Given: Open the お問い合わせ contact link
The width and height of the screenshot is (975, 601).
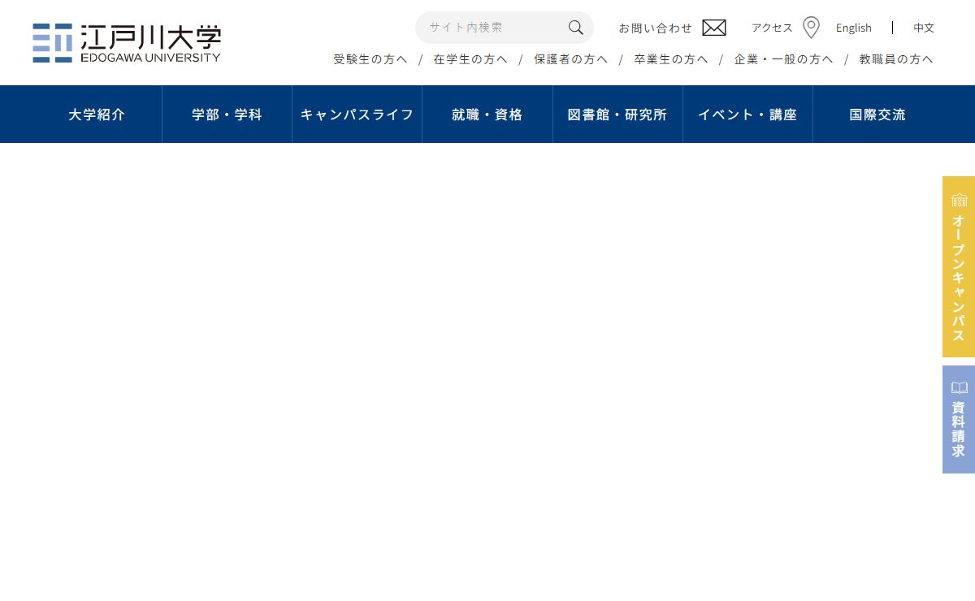Looking at the screenshot, I should tap(656, 28).
